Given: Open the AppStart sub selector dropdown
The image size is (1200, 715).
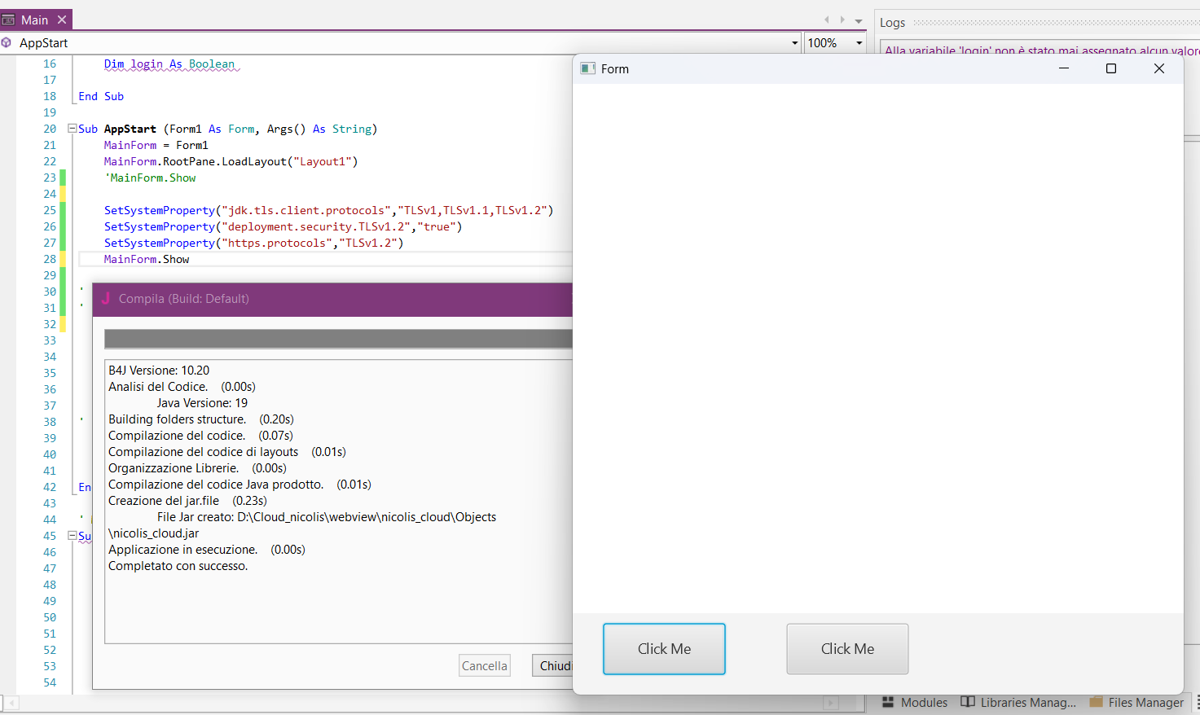Looking at the screenshot, I should [795, 43].
